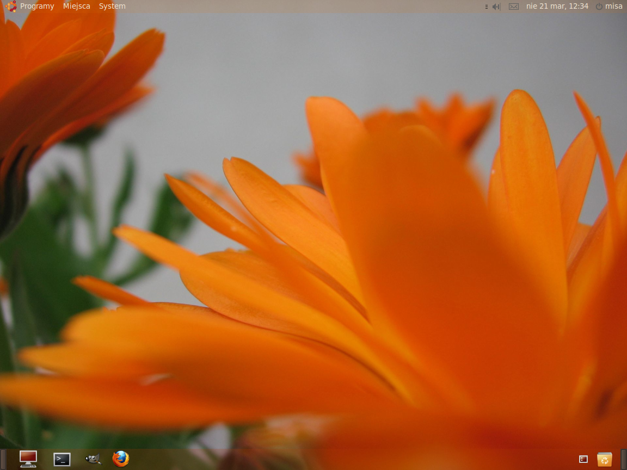Open the Miejsca menu
The width and height of the screenshot is (627, 470).
(77, 6)
